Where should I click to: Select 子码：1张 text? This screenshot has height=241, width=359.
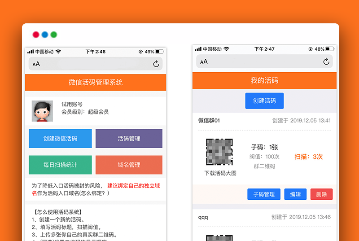(264, 147)
